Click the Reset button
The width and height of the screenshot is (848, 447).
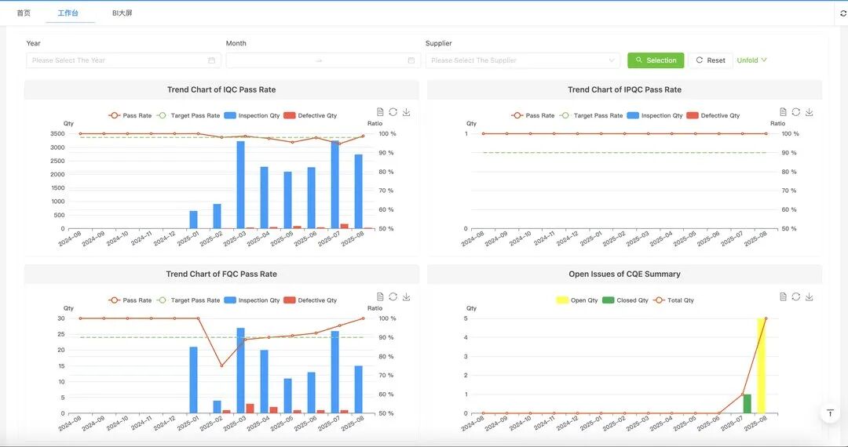point(711,60)
